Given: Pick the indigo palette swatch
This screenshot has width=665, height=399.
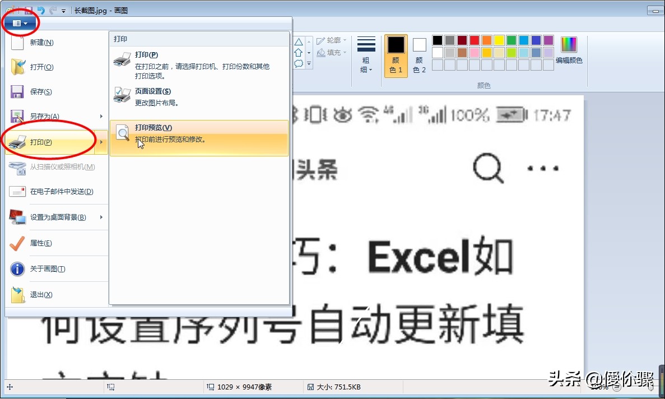Looking at the screenshot, I should (536, 40).
